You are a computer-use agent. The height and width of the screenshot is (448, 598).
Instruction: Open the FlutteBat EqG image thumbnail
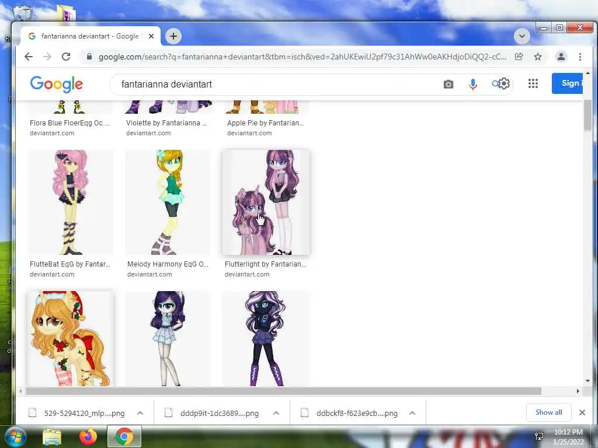(71, 202)
